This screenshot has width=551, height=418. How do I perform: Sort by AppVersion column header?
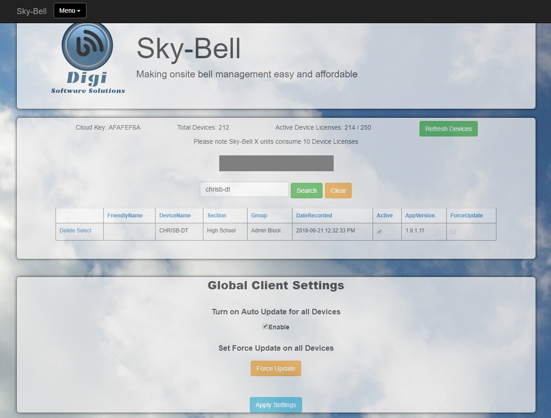coord(420,215)
